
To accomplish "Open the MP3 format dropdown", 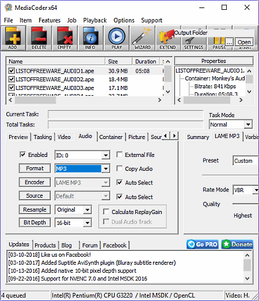I will (82, 168).
